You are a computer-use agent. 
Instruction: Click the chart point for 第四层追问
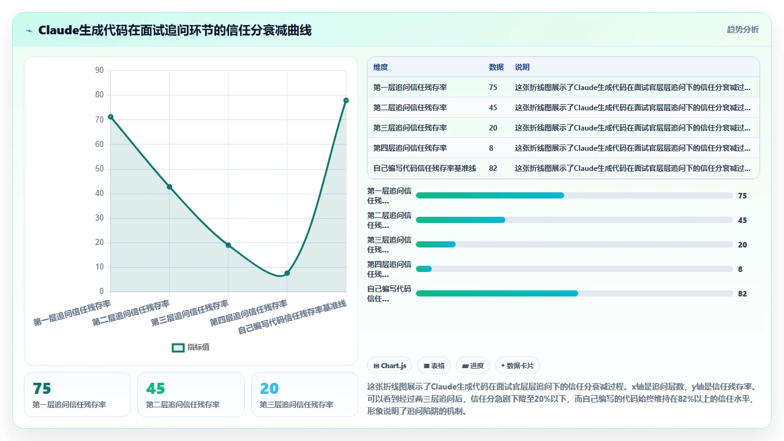click(x=287, y=273)
